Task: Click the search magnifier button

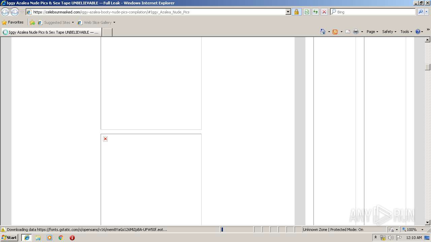Action: pos(421,12)
